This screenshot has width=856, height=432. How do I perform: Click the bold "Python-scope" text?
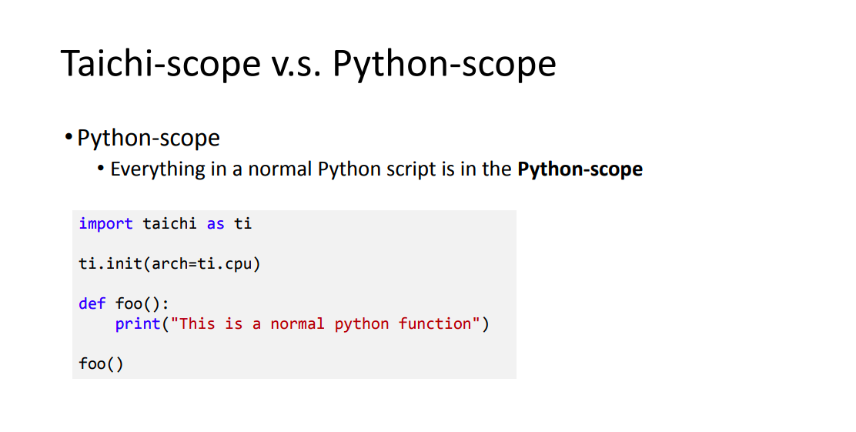[580, 169]
